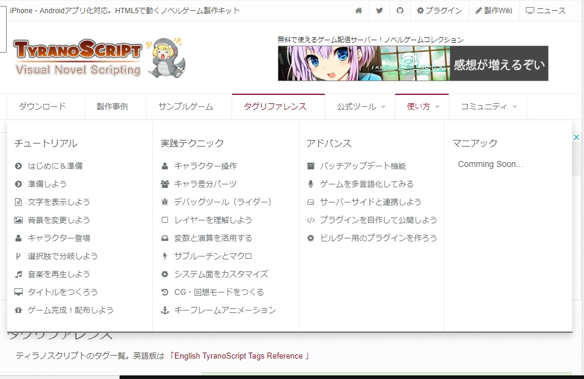Viewport: 584px width, 379px height.
Task: Open the キーフレームアニメーション page
Action: pyautogui.click(x=225, y=310)
